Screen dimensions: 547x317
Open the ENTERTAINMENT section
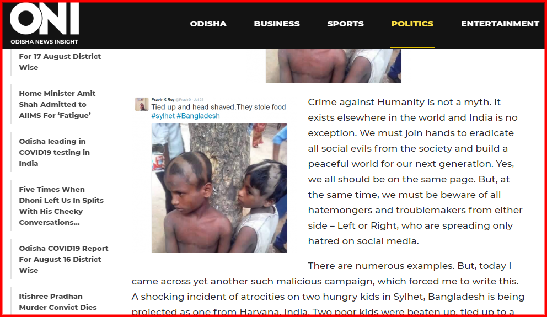(500, 24)
